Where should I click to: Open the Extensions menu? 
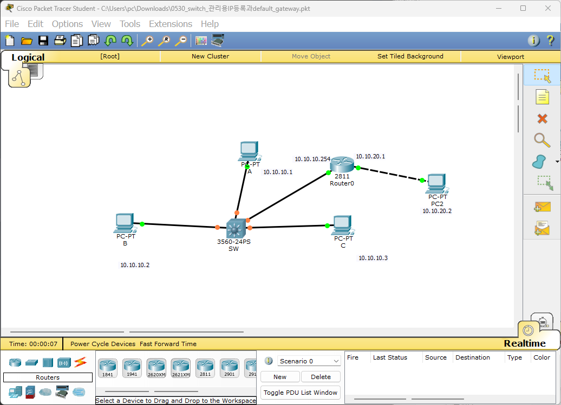[x=170, y=24]
